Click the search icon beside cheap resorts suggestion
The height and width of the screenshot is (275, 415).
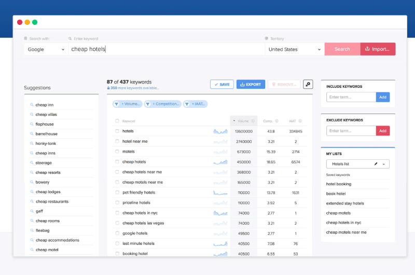click(32, 172)
